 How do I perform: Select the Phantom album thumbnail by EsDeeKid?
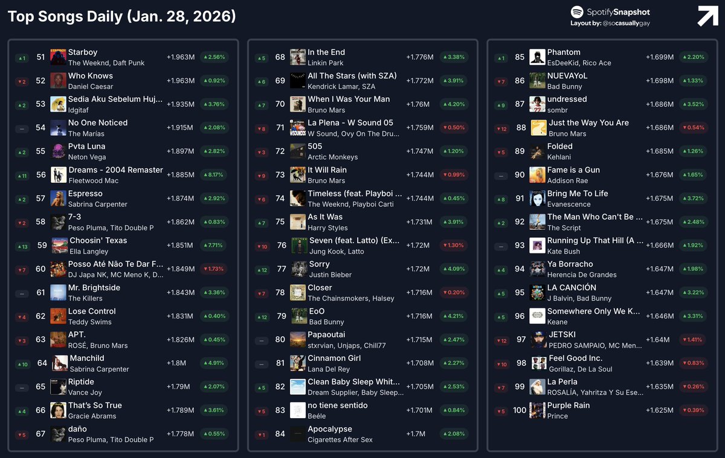tap(536, 57)
